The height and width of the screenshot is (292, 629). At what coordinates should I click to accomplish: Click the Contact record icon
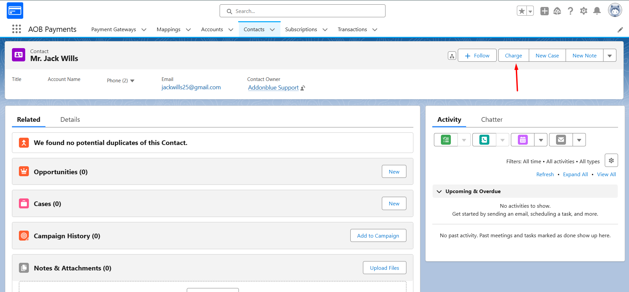(x=19, y=55)
